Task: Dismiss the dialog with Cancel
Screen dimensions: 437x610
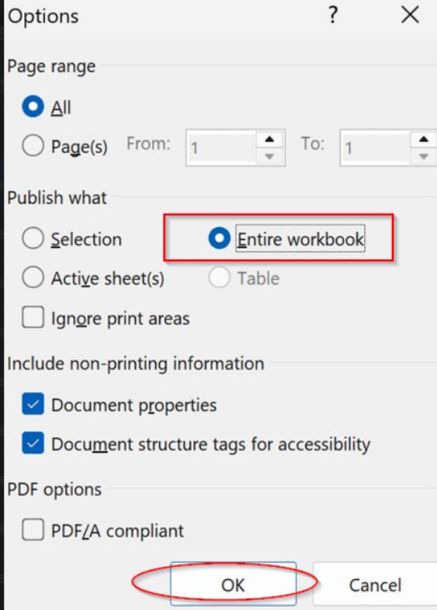Action: pos(375,584)
